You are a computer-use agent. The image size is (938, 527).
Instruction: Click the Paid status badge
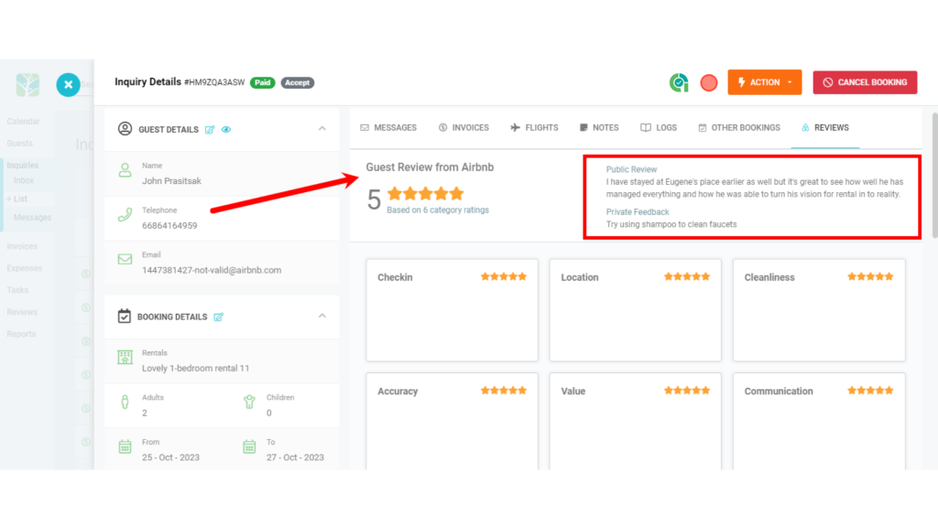coord(263,82)
